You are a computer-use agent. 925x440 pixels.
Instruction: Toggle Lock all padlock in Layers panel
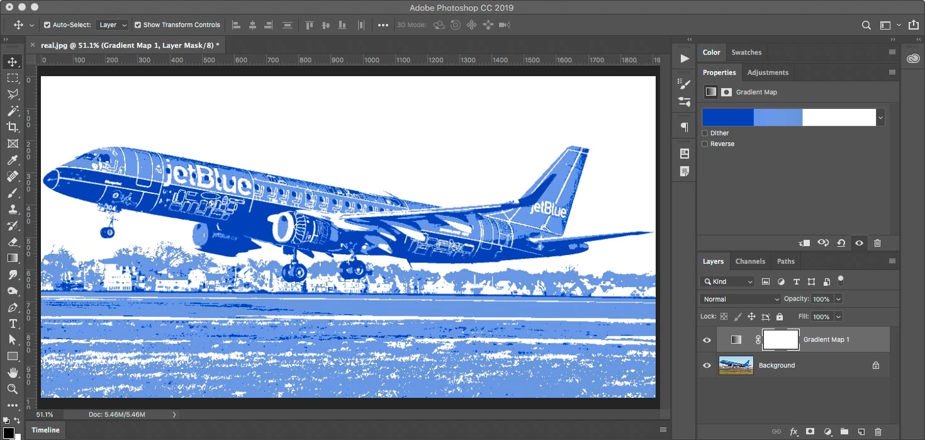coord(780,317)
